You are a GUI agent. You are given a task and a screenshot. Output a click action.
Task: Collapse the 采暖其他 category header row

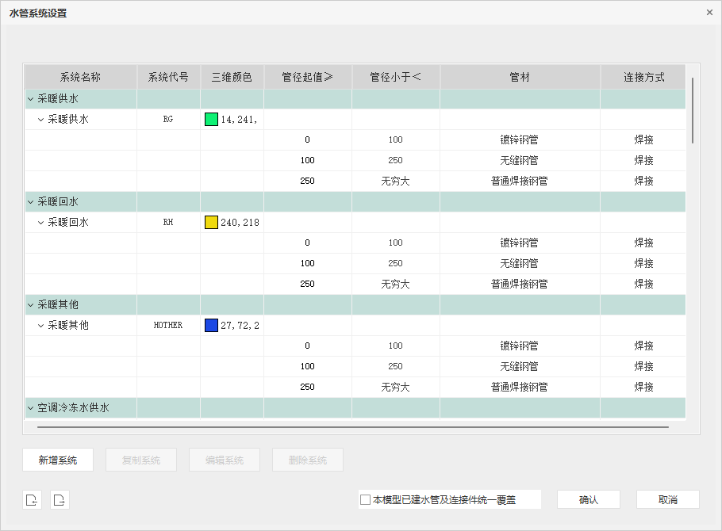(31, 305)
